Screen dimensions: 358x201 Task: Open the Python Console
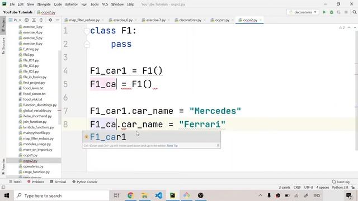tap(84, 182)
